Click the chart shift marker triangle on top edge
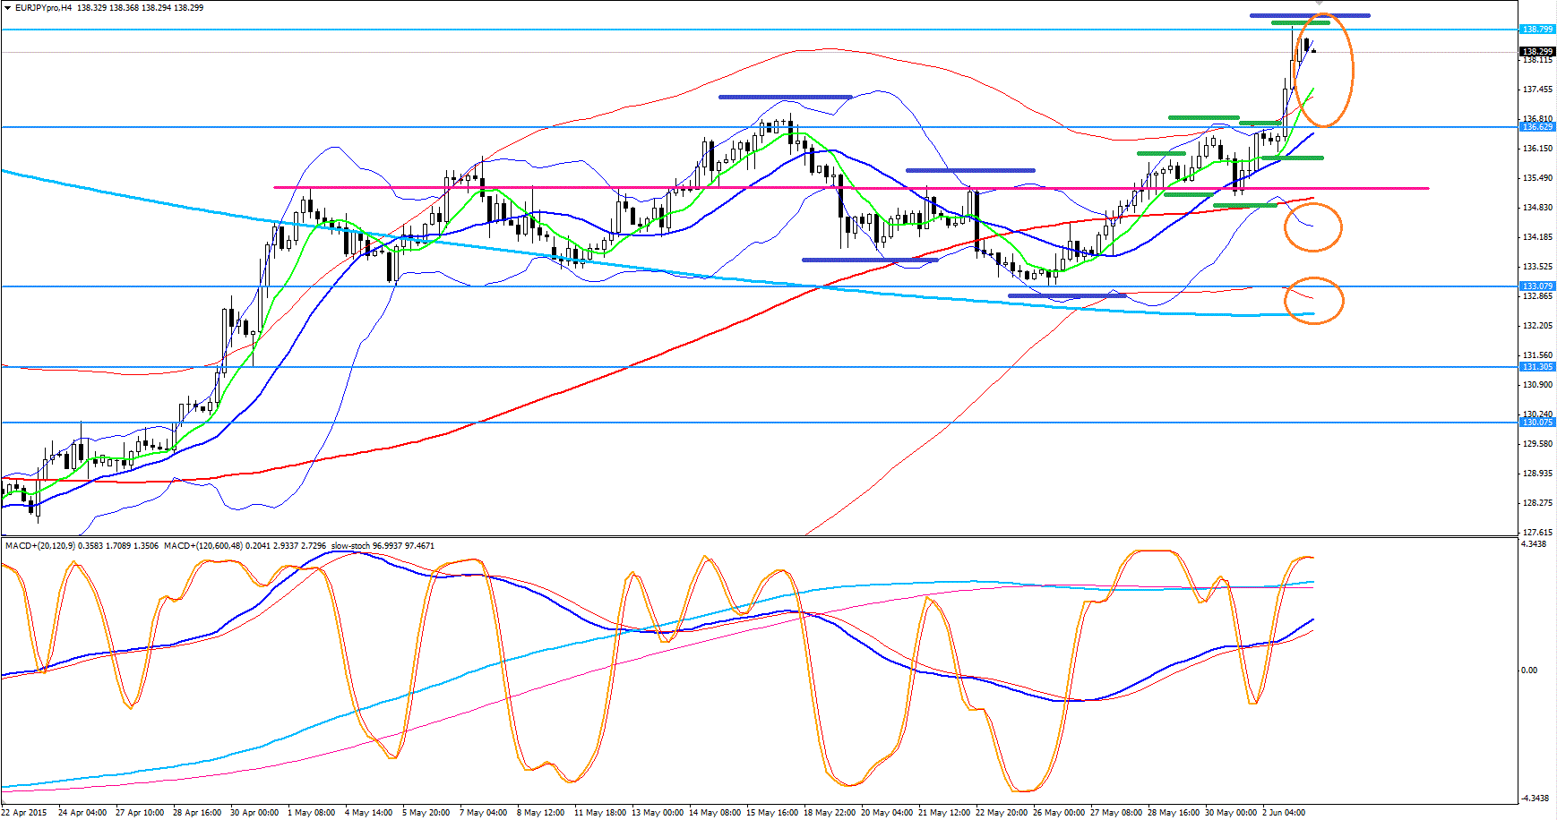This screenshot has width=1557, height=820. point(1319,4)
